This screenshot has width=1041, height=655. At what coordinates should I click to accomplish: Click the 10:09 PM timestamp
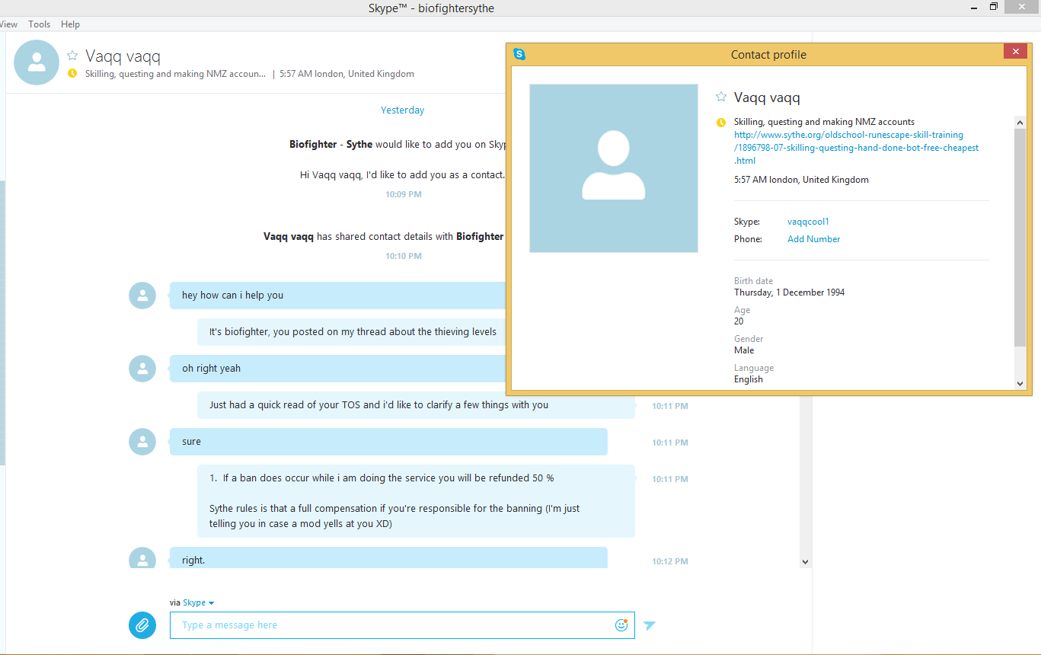pyautogui.click(x=404, y=194)
